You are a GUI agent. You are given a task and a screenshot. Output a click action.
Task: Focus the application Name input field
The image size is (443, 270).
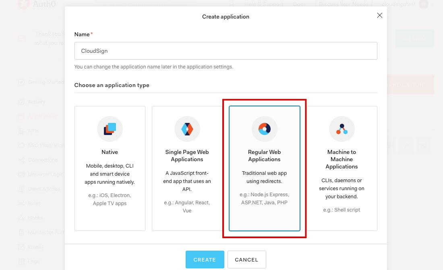(x=226, y=51)
